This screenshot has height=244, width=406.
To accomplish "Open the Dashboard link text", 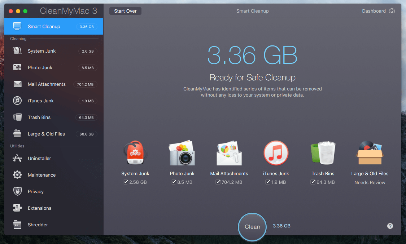I will [x=374, y=11].
